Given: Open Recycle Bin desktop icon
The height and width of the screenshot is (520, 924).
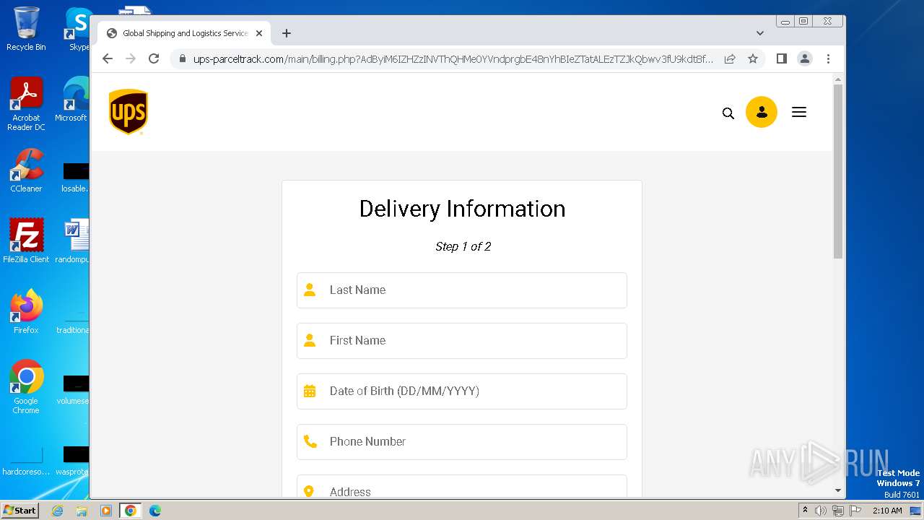Looking at the screenshot, I should pos(26,29).
